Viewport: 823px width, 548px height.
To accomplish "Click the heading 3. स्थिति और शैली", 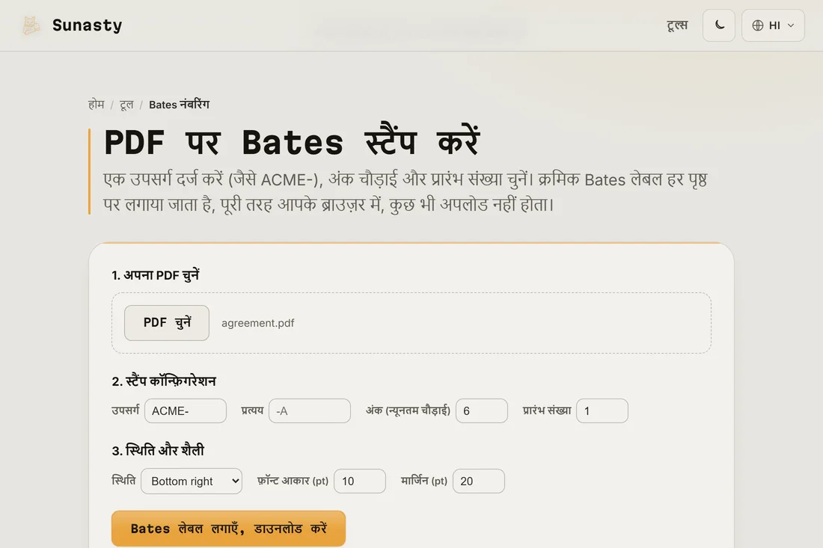I will (x=158, y=450).
